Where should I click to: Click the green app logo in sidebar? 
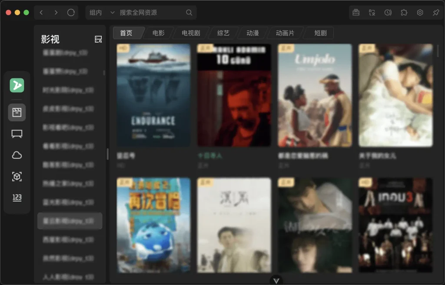click(x=17, y=86)
